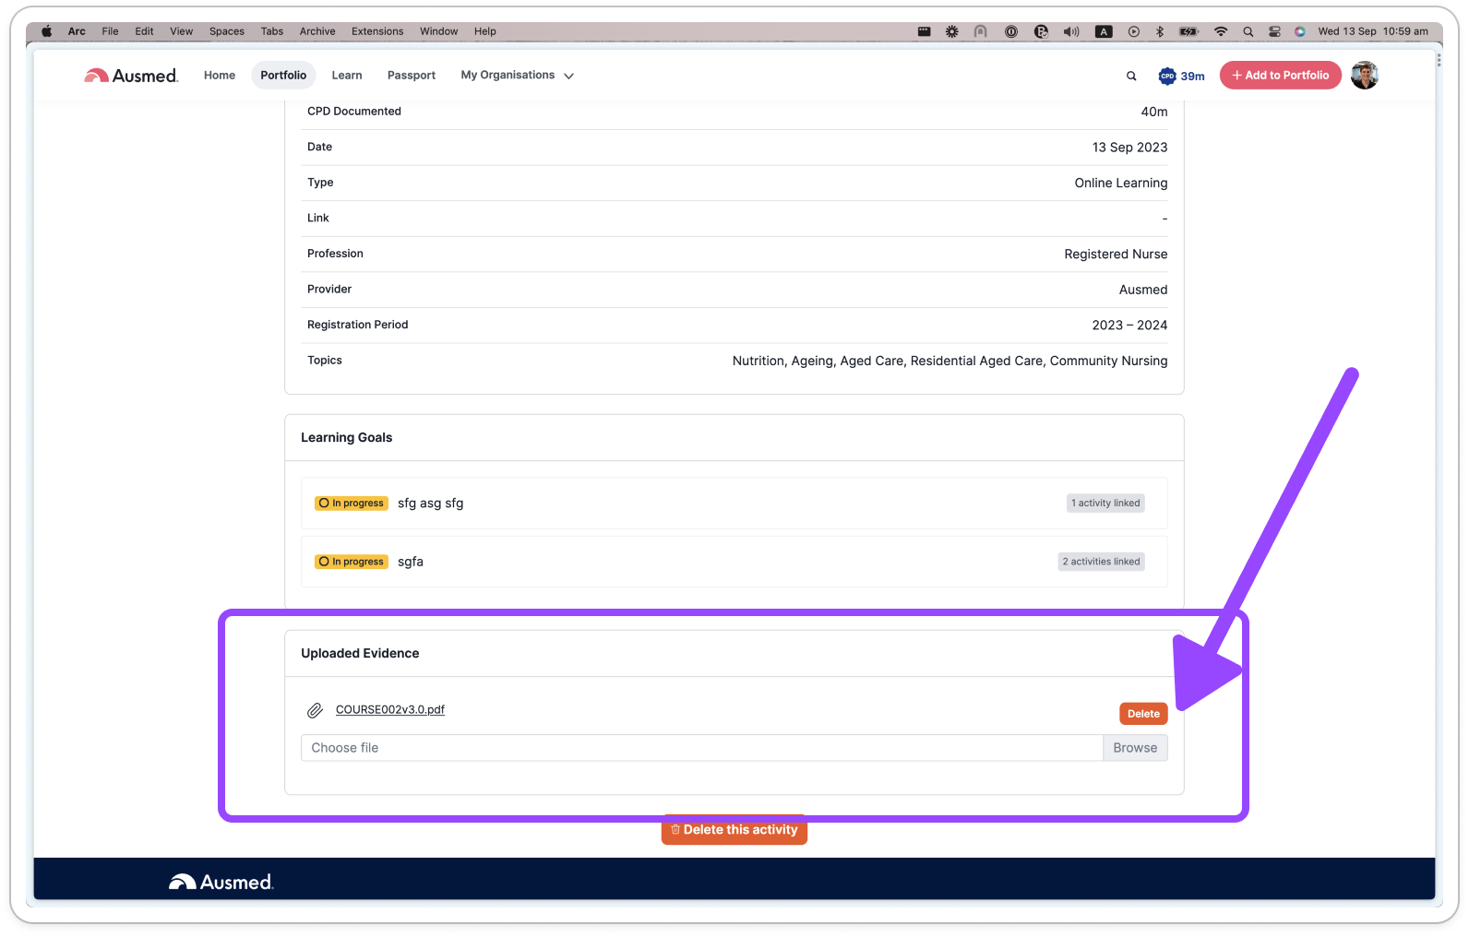
Task: Click the Ausmed logo in the header
Action: 131,76
